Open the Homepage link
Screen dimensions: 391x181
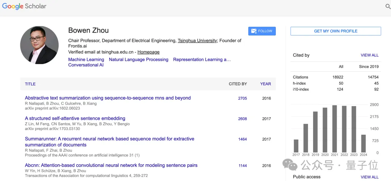tap(148, 52)
